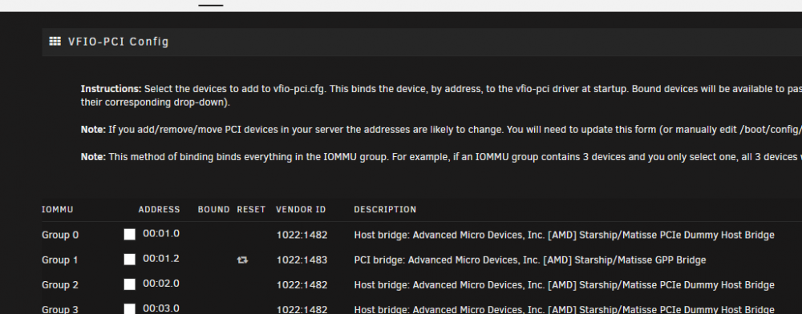Click vendor ID 1022:1482 in Group 2 row
Image resolution: width=802 pixels, height=314 pixels.
[302, 285]
